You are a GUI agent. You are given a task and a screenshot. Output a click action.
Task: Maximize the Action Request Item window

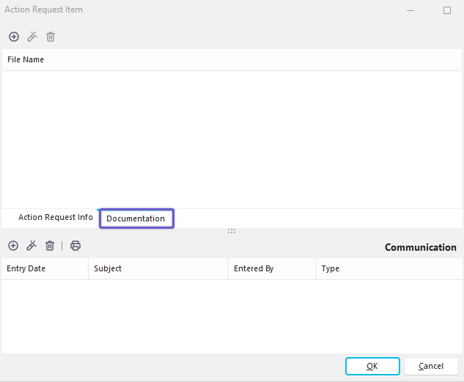pos(447,10)
